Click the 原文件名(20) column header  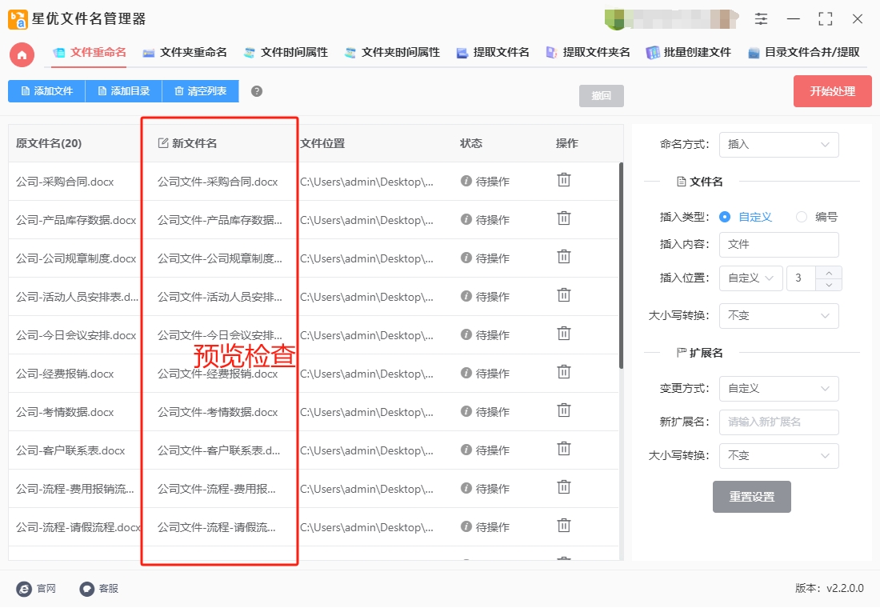click(49, 144)
